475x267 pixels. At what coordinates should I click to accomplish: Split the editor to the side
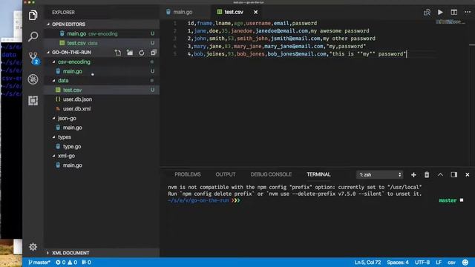pos(453,12)
